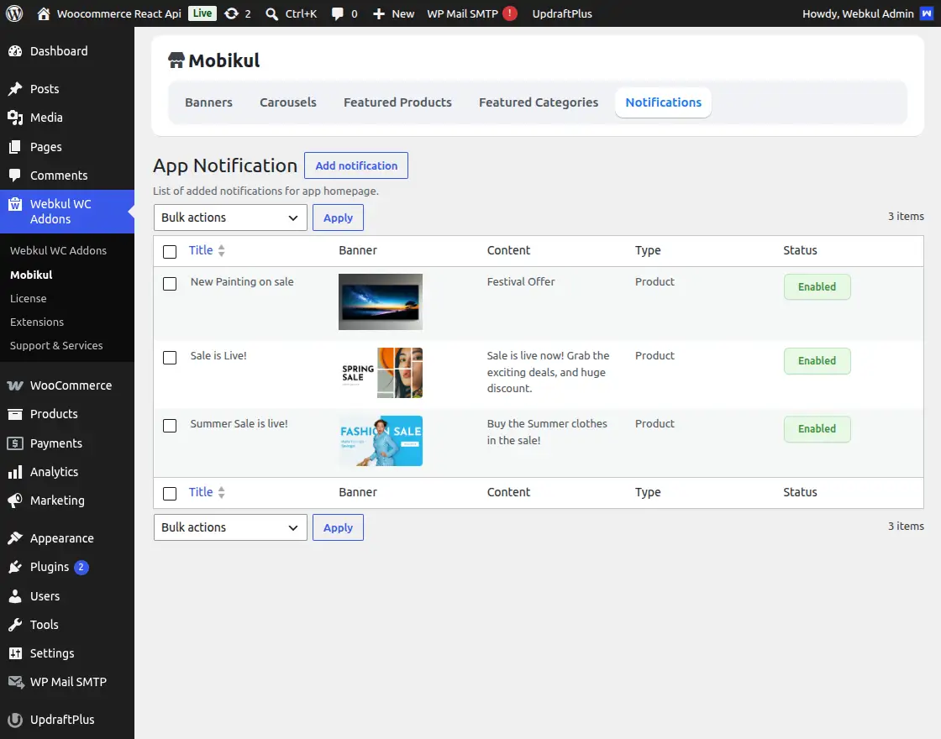Switch to the Banners tab
Viewport: 941px width, 739px height.
208,102
